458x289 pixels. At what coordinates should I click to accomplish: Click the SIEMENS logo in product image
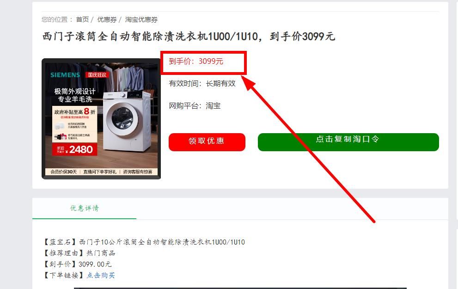(65, 75)
